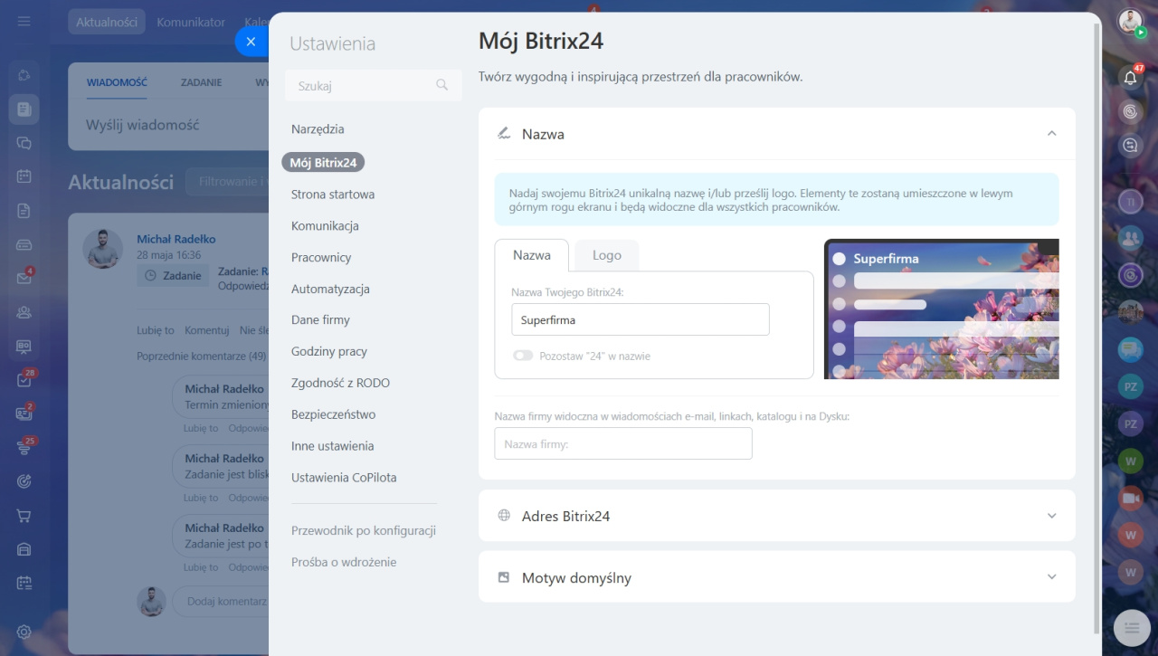
Task: Select the Nazwa tab
Action: 532,255
